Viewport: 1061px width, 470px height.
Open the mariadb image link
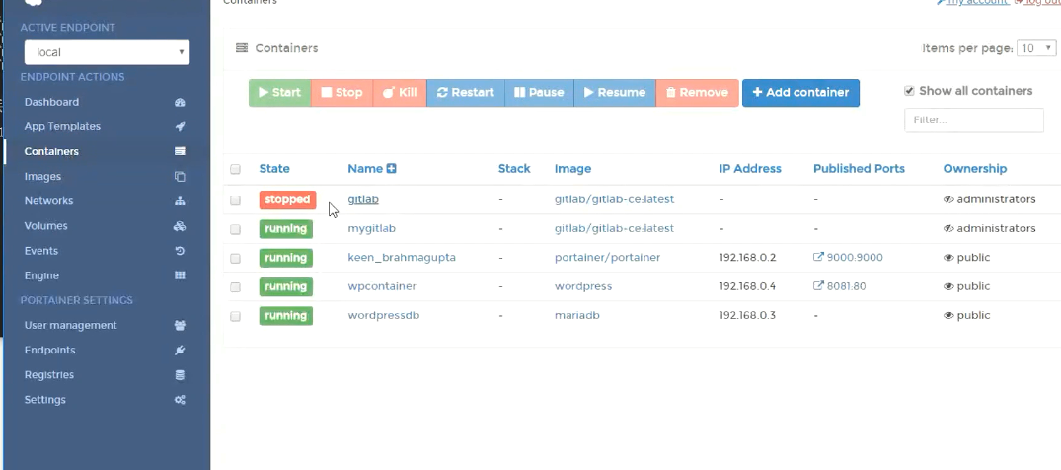577,316
